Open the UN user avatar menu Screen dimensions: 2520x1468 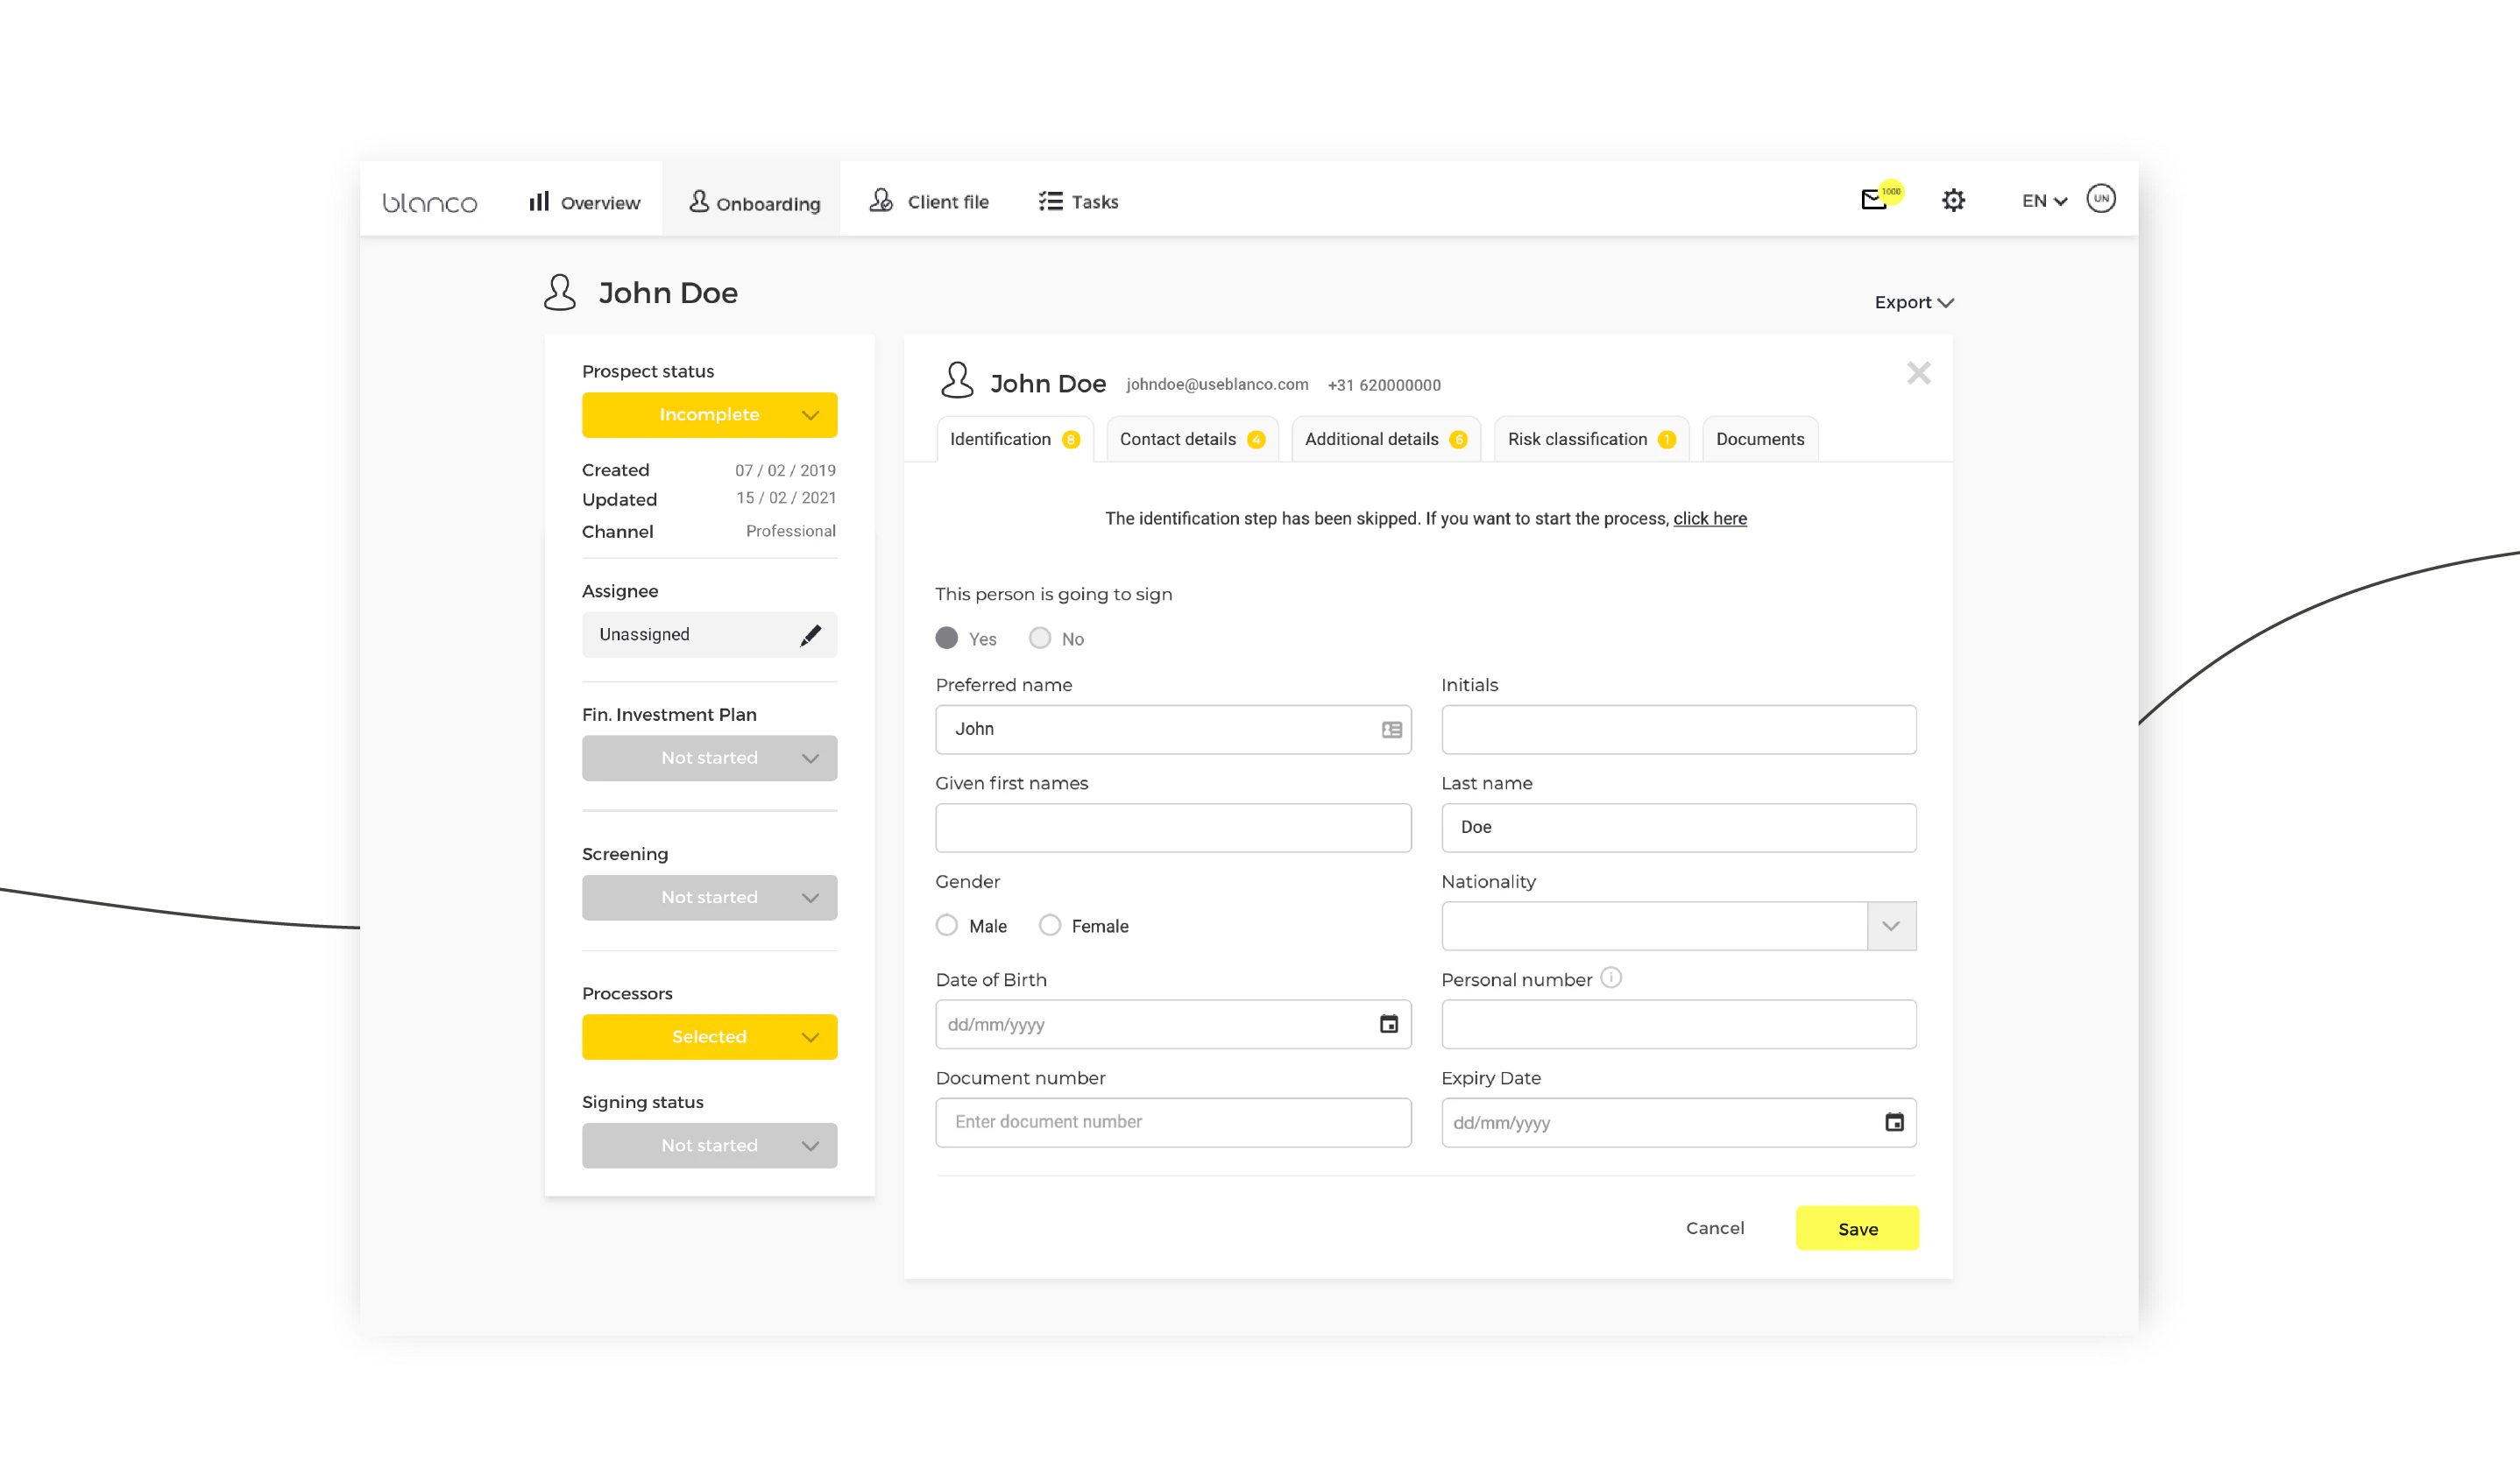[2101, 199]
